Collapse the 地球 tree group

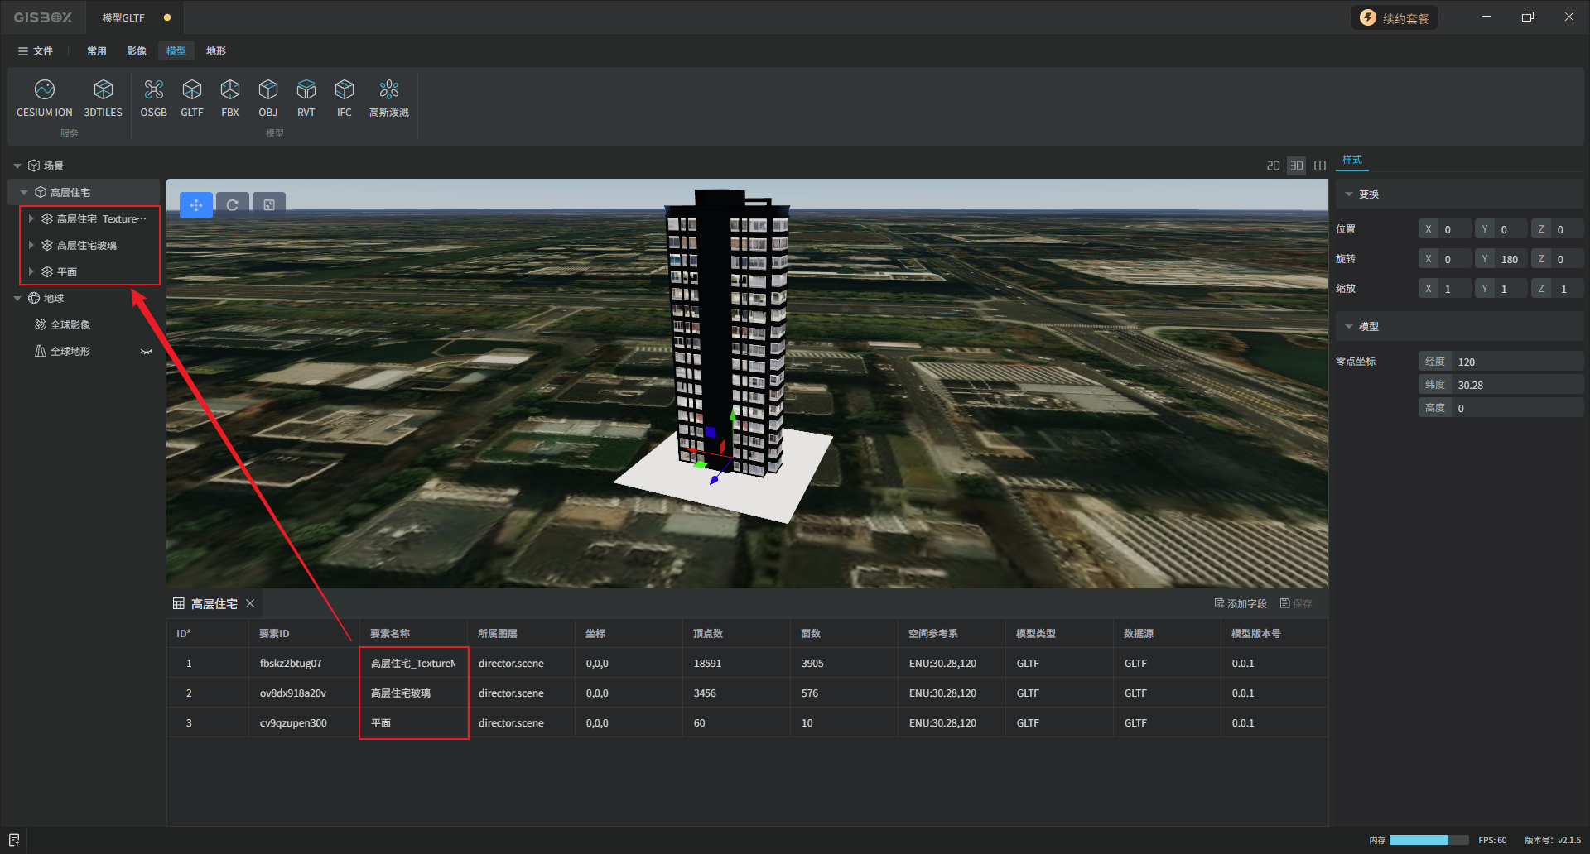(x=17, y=299)
